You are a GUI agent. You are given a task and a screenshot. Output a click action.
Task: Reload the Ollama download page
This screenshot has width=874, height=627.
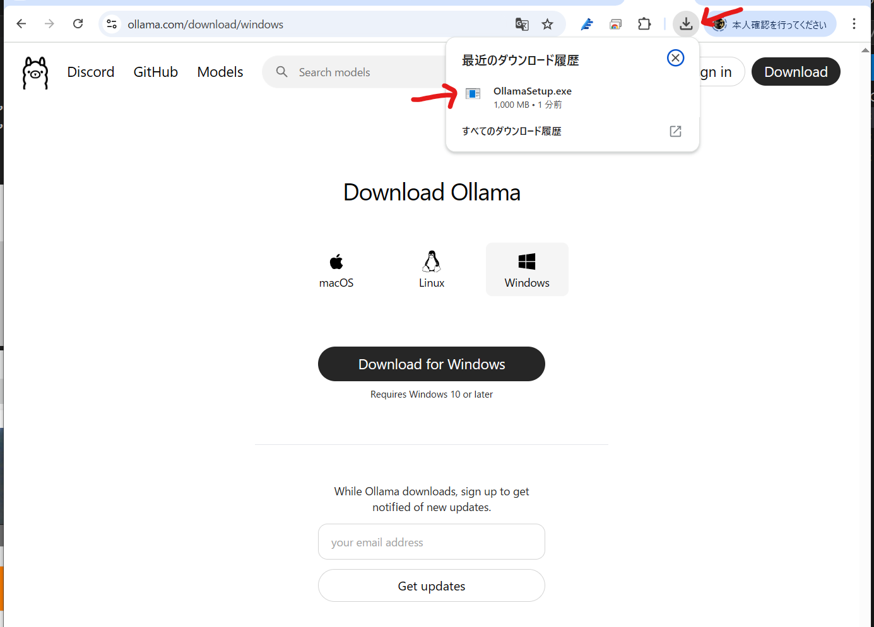point(78,24)
